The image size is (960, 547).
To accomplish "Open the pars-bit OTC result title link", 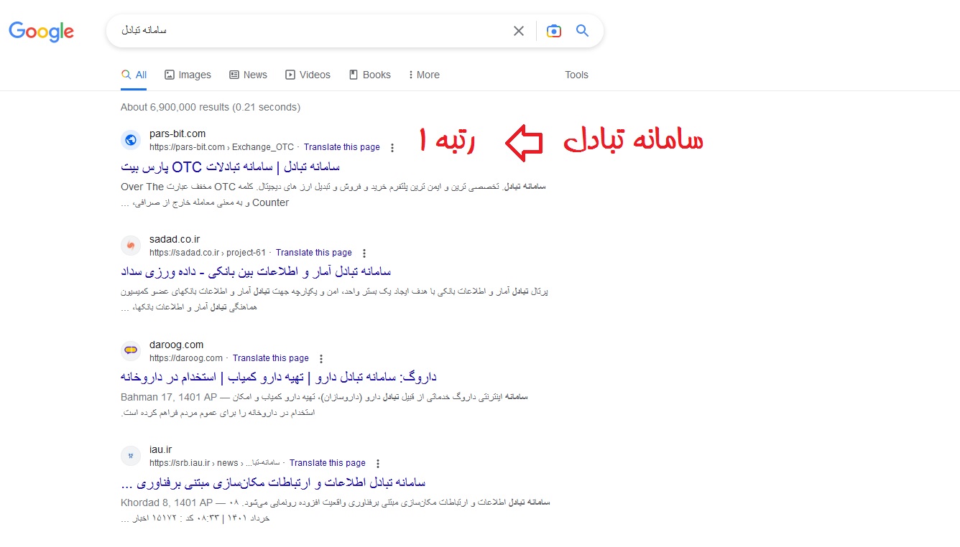I will click(231, 167).
